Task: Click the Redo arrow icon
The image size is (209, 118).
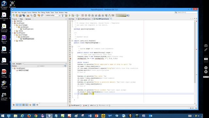Action: (x=42, y=15)
